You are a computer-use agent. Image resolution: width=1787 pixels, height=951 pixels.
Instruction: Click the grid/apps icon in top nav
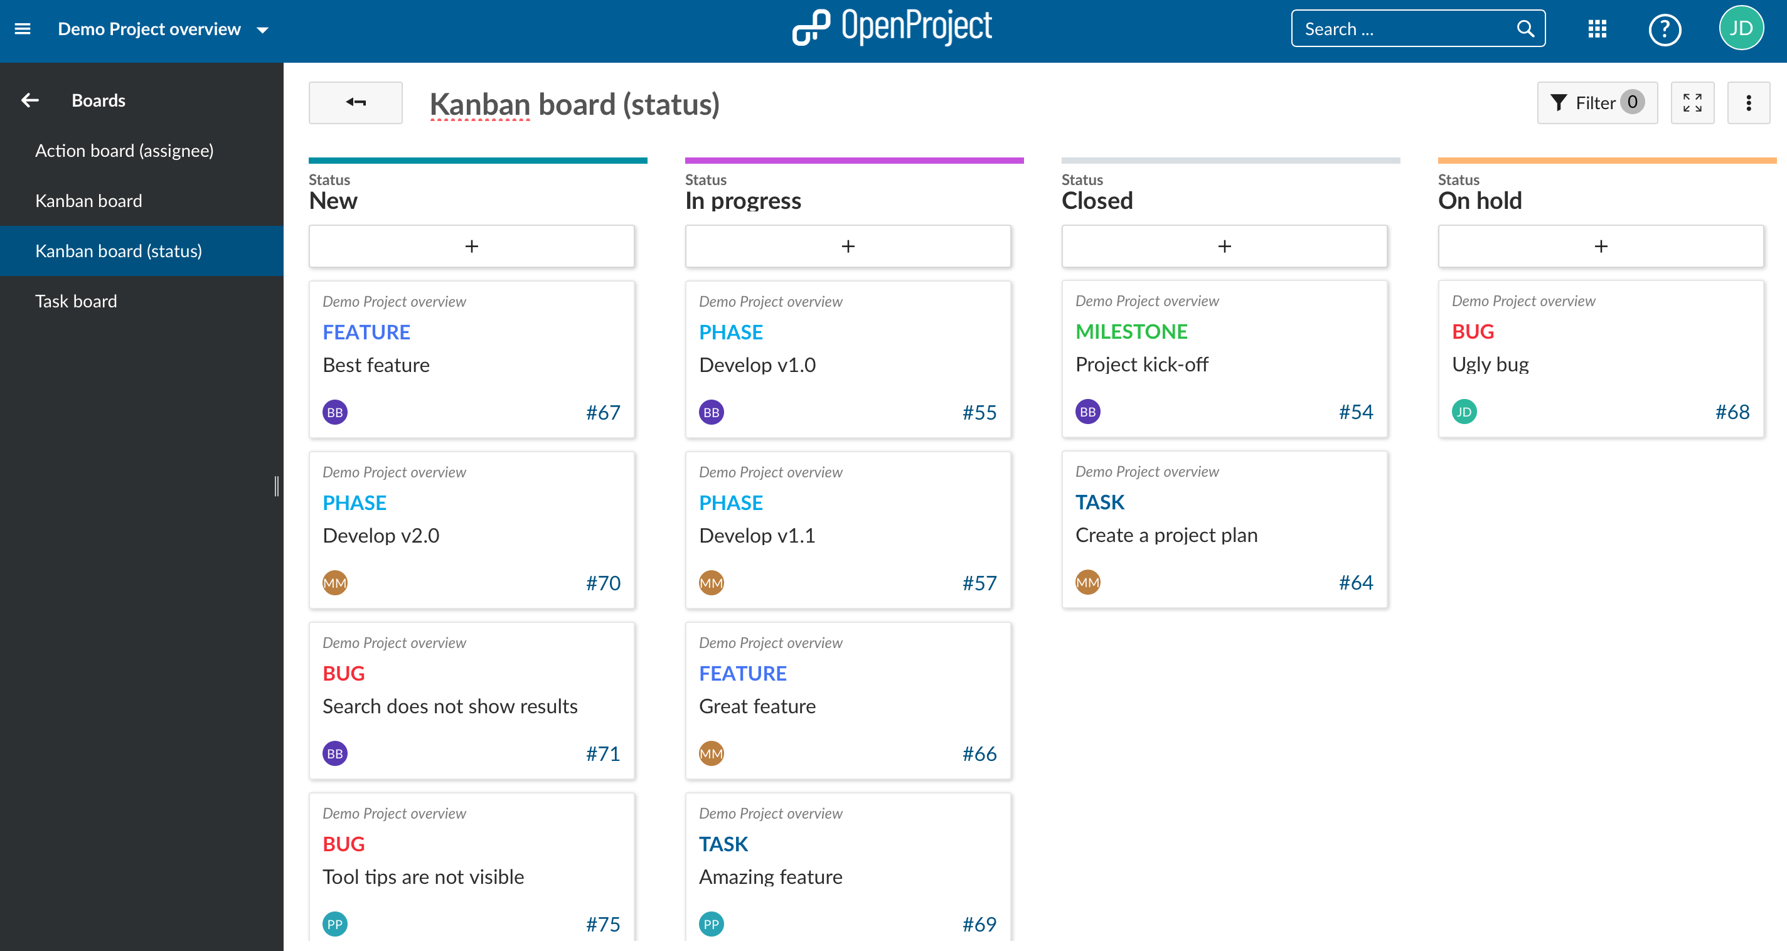(x=1599, y=28)
